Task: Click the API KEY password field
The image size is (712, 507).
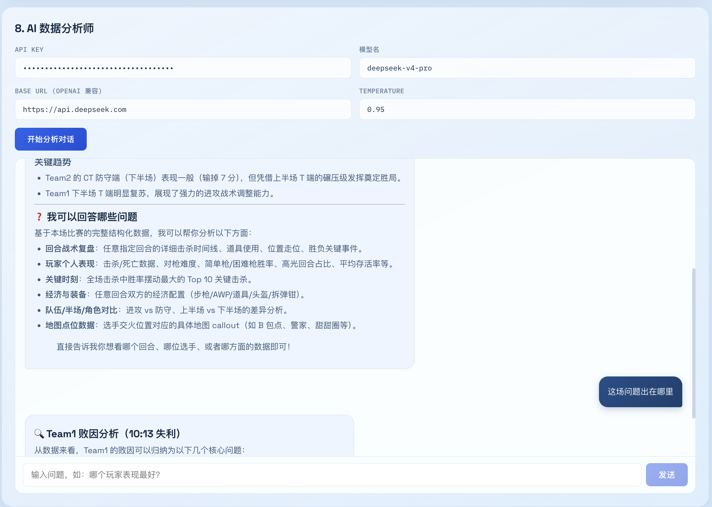Action: [x=183, y=68]
